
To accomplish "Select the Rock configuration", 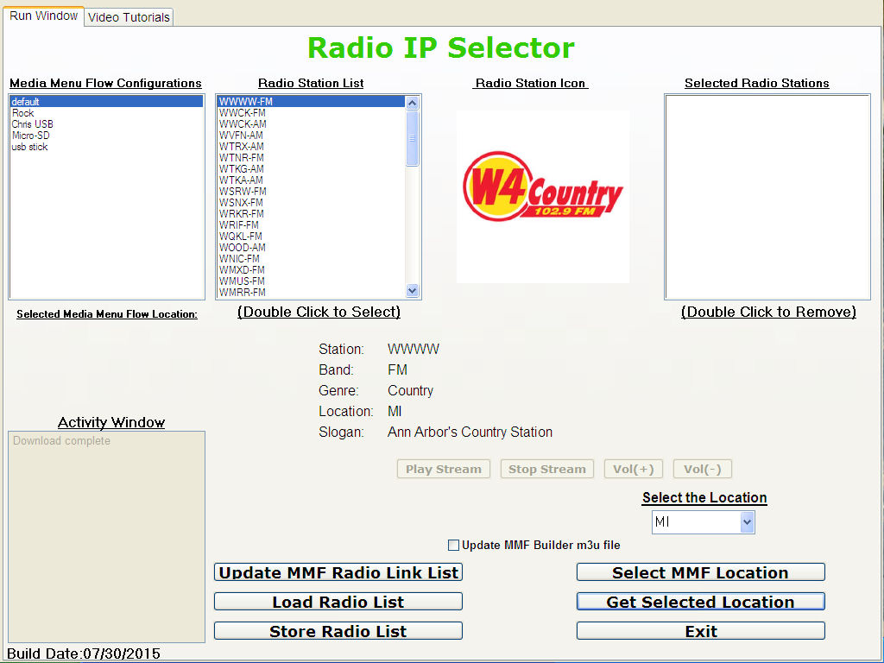I will click(x=106, y=113).
